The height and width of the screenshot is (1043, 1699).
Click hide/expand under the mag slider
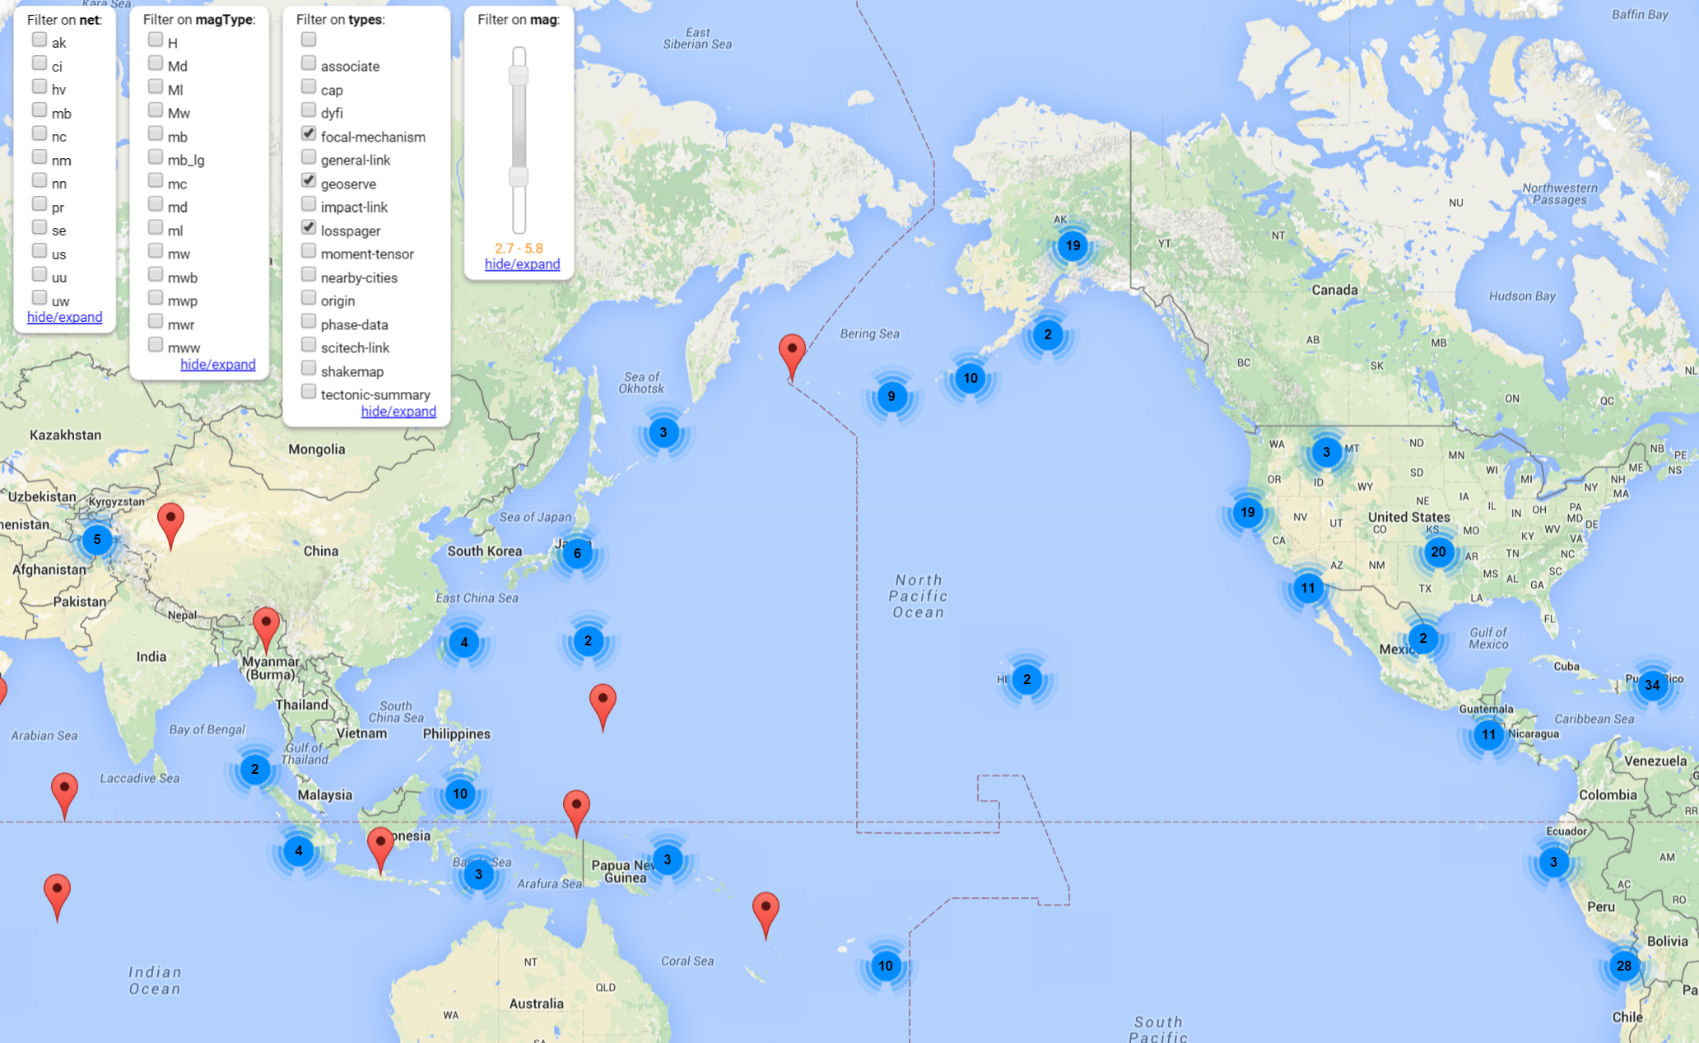(522, 264)
